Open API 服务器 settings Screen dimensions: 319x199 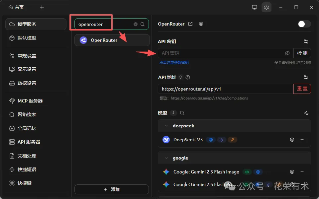[36, 142]
